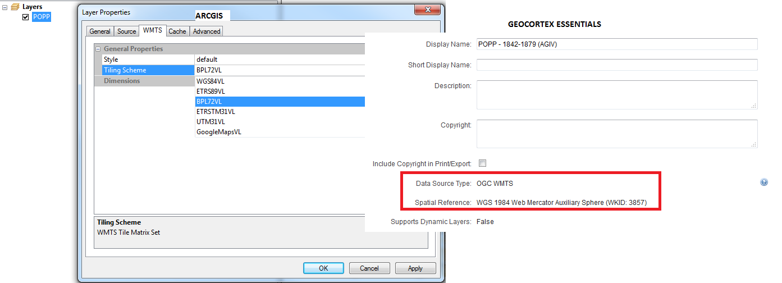Click the OGC WMTS data source text

point(495,184)
